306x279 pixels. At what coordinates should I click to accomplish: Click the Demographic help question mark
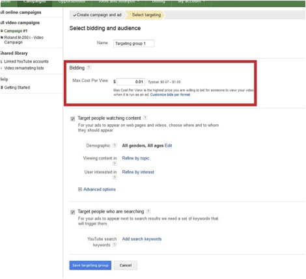pos(115,145)
